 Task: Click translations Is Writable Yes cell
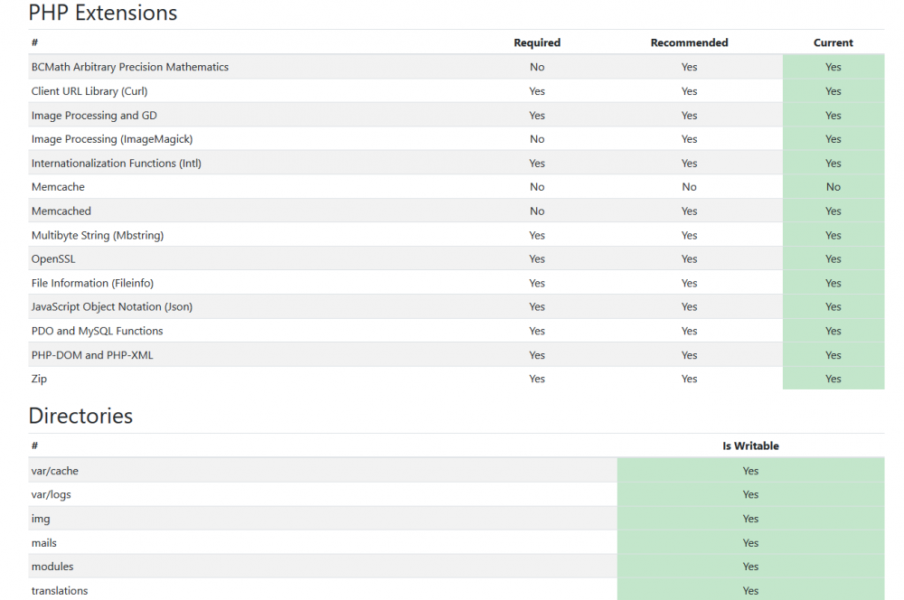click(750, 590)
